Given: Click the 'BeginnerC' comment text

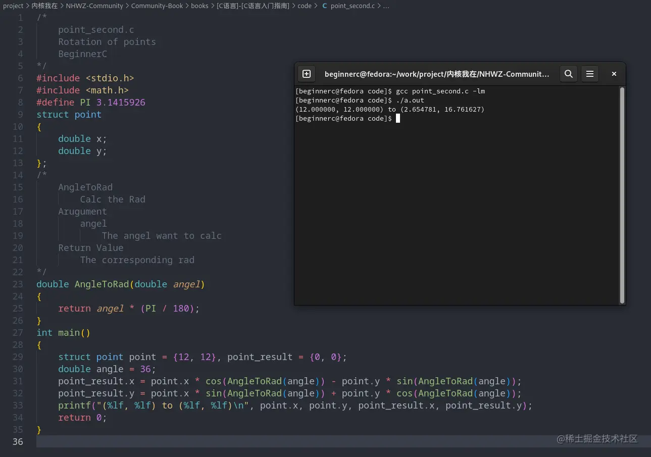Looking at the screenshot, I should (x=82, y=54).
